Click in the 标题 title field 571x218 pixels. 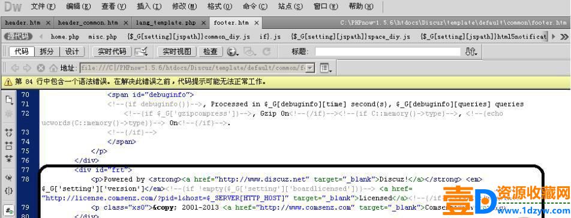tap(387, 52)
